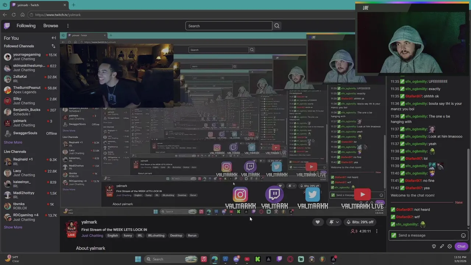The image size is (471, 265).
Task: Open chat settings gear
Action: click(x=450, y=246)
